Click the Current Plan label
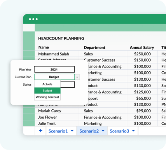This screenshot has width=166, height=150. (23, 77)
